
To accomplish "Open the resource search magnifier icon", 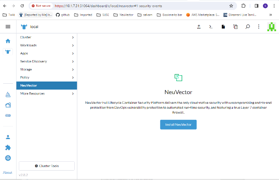I will point(247,27).
